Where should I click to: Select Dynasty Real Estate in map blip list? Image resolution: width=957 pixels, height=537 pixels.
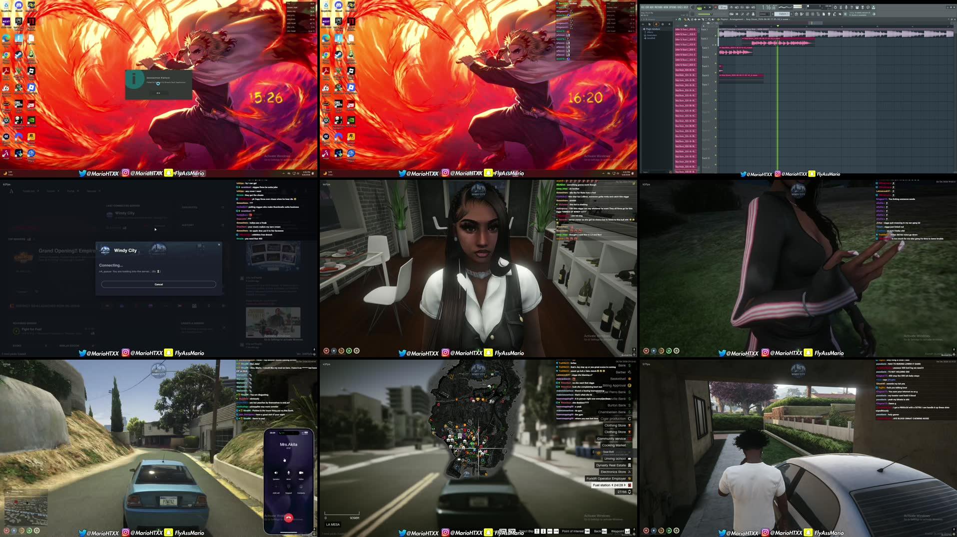(613, 465)
